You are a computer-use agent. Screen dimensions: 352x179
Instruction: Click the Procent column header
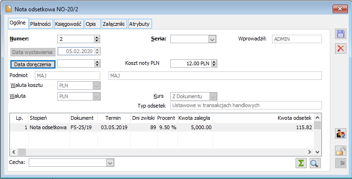click(168, 118)
